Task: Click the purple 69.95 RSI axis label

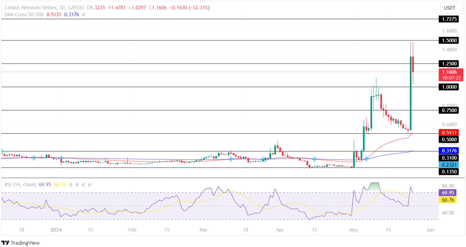Action: pos(447,192)
